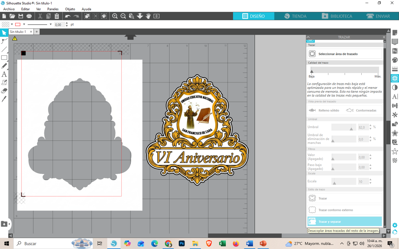Click the Print icon
Viewport: 399px width, 249px height.
pyautogui.click(x=29, y=16)
